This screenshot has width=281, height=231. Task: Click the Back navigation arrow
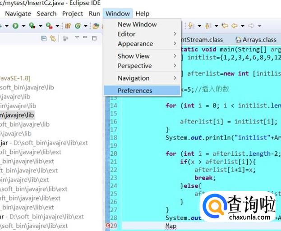click(x=234, y=26)
